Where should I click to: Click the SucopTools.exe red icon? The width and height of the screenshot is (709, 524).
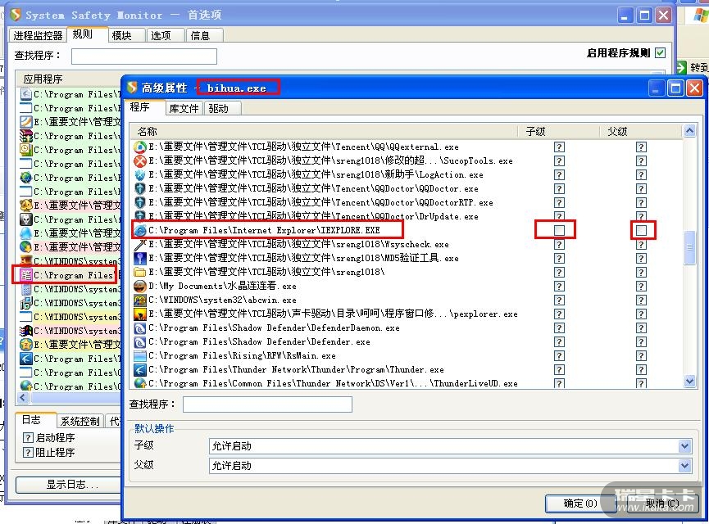click(x=140, y=160)
